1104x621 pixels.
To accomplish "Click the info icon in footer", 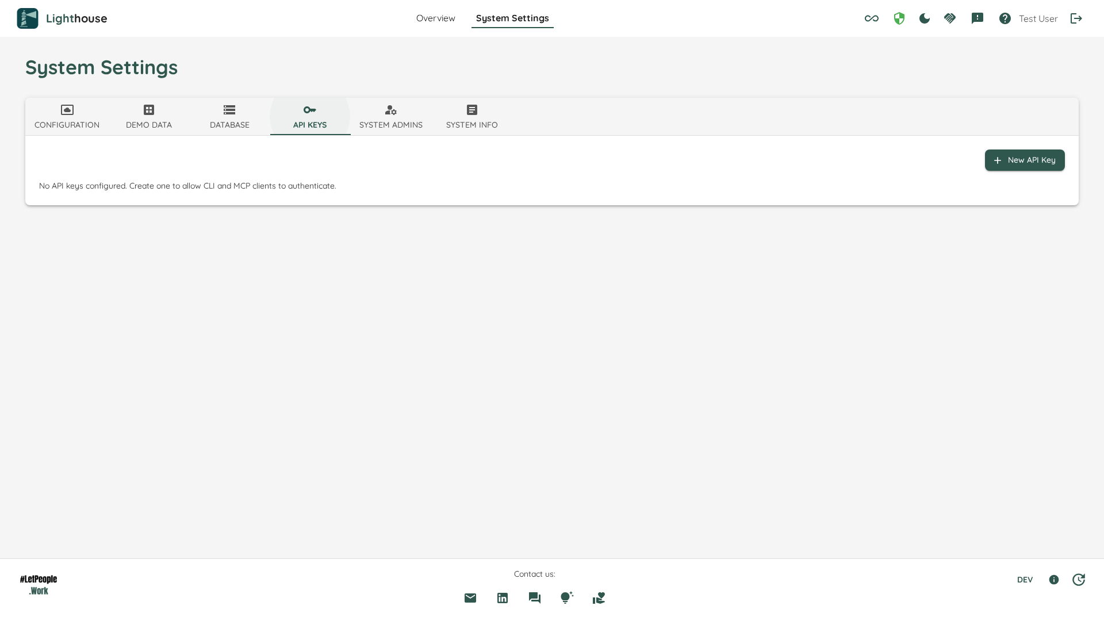I will pos(1054,580).
